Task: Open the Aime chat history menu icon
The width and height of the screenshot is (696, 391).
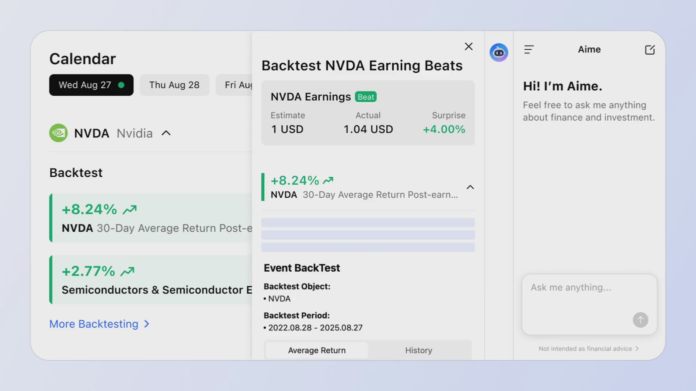Action: [x=529, y=50]
